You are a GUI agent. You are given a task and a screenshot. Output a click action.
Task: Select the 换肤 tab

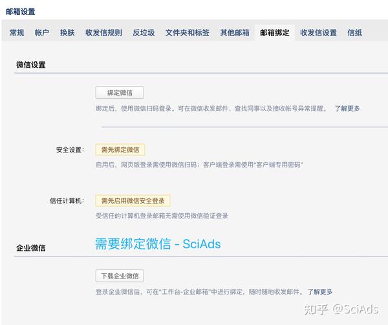click(x=67, y=32)
